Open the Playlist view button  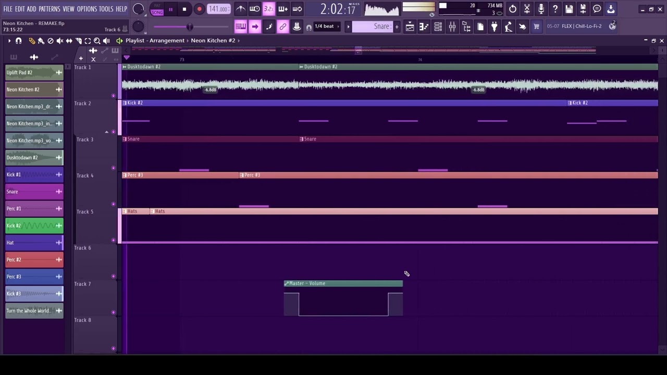click(x=410, y=27)
